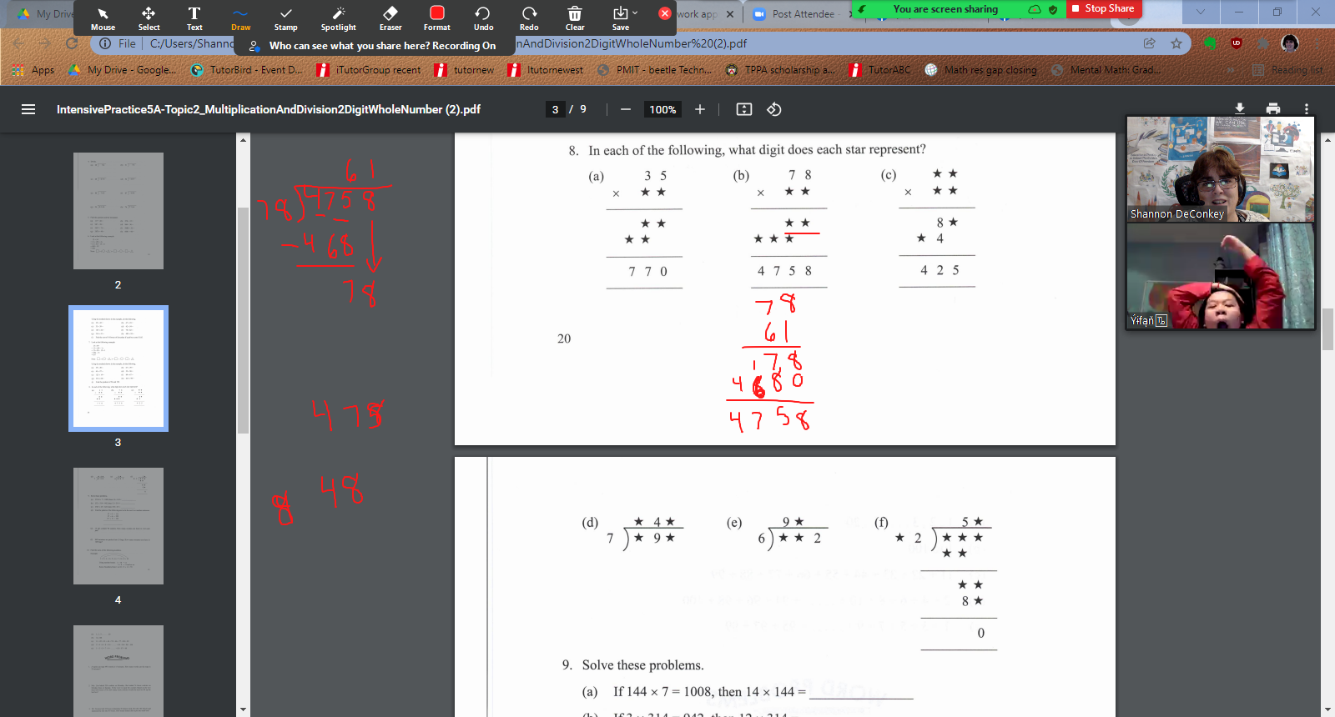Click the share page icon in address bar
The image size is (1335, 717).
click(x=1150, y=43)
